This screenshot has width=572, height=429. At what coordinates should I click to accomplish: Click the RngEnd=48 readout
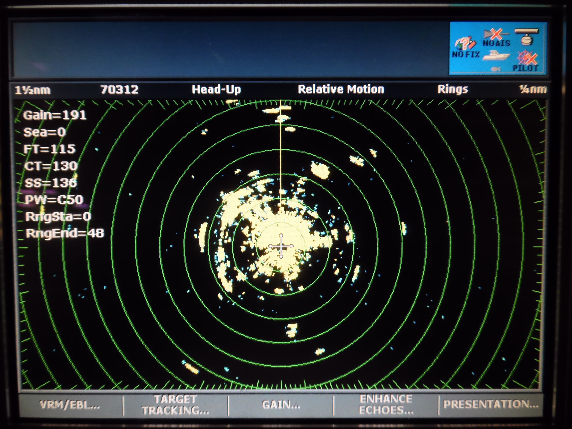tap(65, 233)
